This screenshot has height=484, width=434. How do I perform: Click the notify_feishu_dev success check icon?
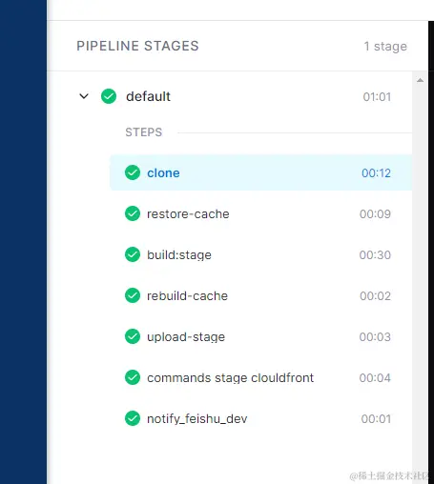(133, 418)
